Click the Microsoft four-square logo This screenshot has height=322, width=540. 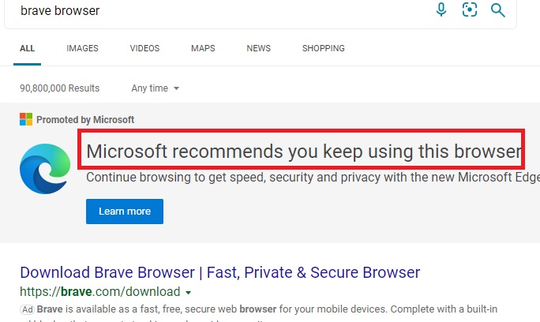click(x=27, y=120)
